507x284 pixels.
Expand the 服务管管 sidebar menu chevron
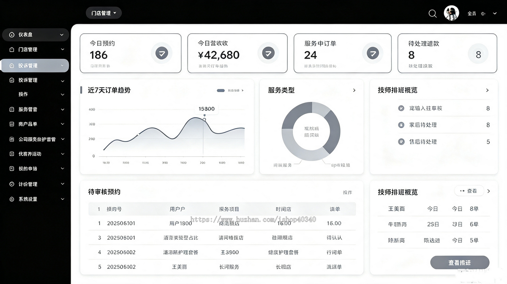click(63, 110)
